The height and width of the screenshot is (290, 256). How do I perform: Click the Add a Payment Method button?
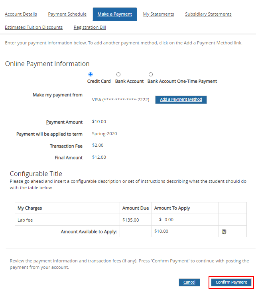pos(181,100)
